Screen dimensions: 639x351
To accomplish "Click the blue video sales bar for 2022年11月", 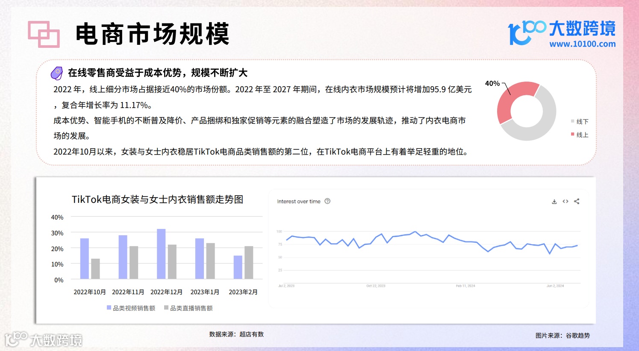I will tap(123, 257).
